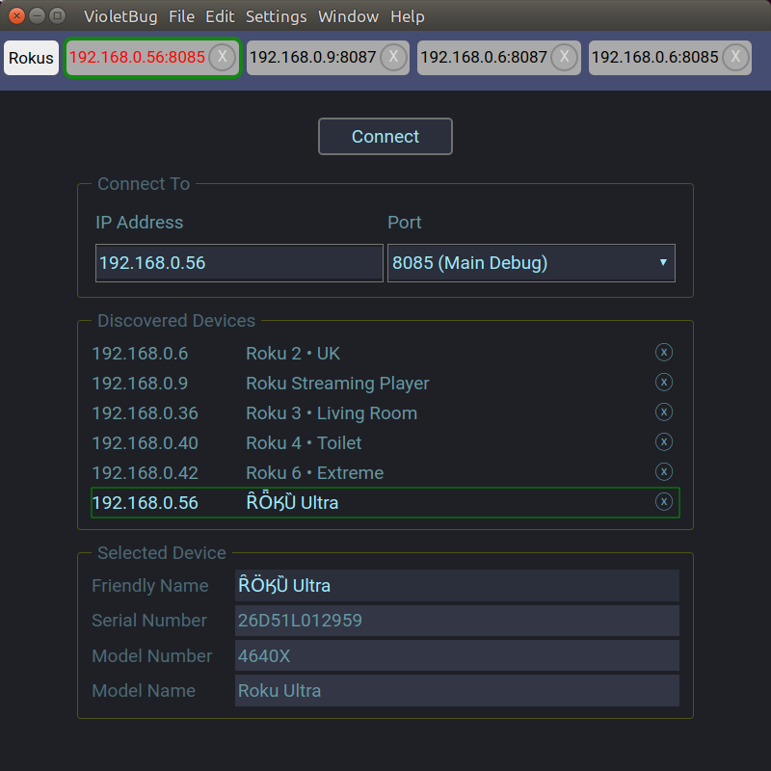Close the 192.168.0.6:8087 tab

565,57
